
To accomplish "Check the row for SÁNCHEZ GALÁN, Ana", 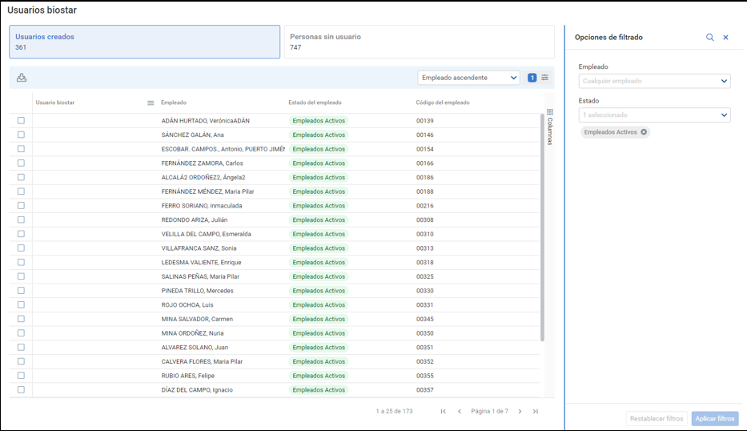I will [x=21, y=135].
